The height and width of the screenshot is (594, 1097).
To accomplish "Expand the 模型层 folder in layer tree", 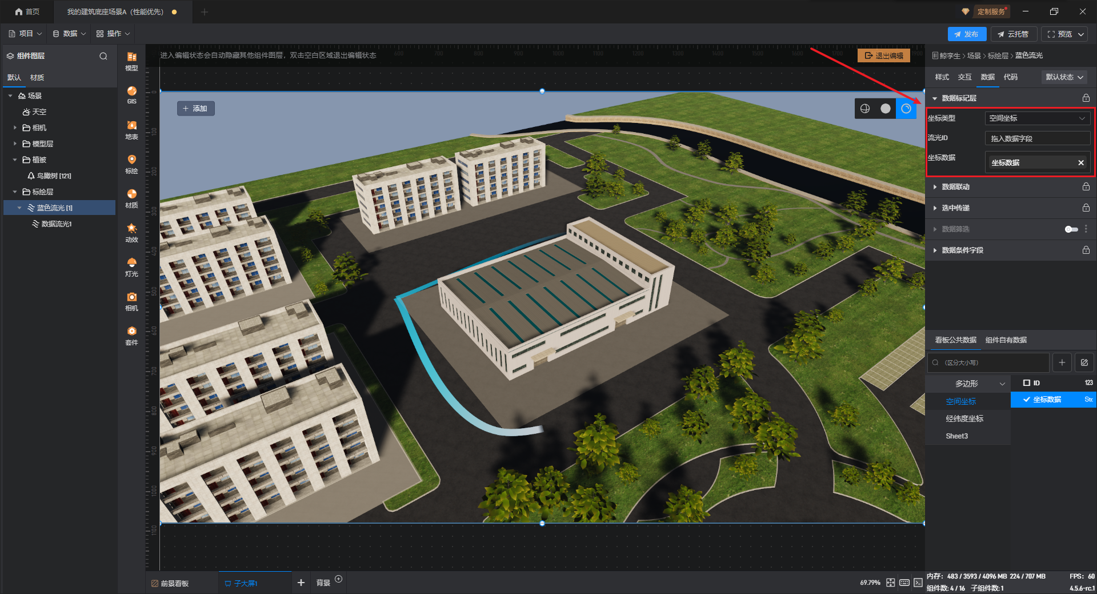I will point(15,144).
